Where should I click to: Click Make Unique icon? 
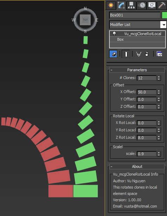click(x=139, y=54)
